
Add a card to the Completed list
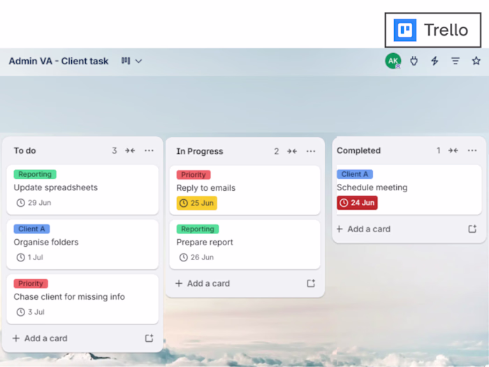tap(363, 229)
